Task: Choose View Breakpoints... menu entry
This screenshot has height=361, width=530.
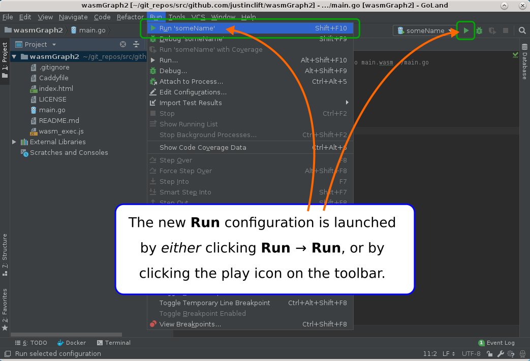Action: click(x=250, y=324)
